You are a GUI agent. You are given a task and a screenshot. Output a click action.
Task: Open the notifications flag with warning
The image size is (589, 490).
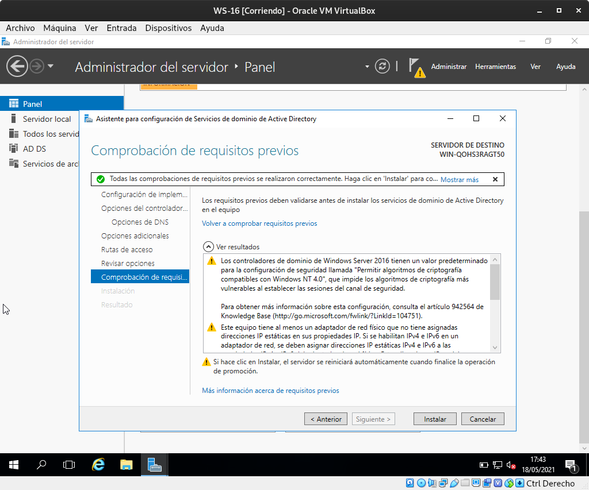[416, 67]
